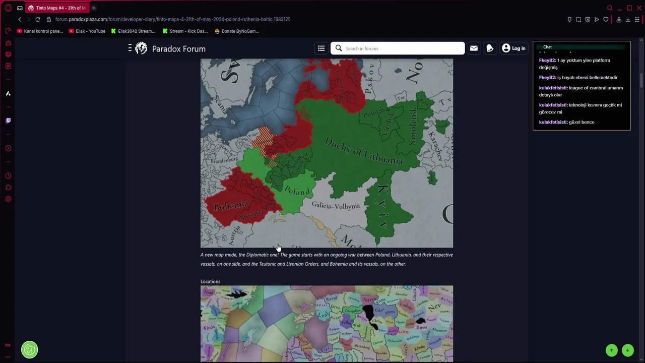The height and width of the screenshot is (363, 645).
Task: Click the Locations map image
Action: coord(327,324)
